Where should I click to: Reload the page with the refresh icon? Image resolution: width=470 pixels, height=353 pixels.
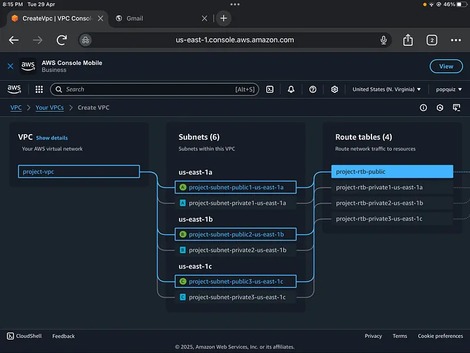tap(62, 40)
